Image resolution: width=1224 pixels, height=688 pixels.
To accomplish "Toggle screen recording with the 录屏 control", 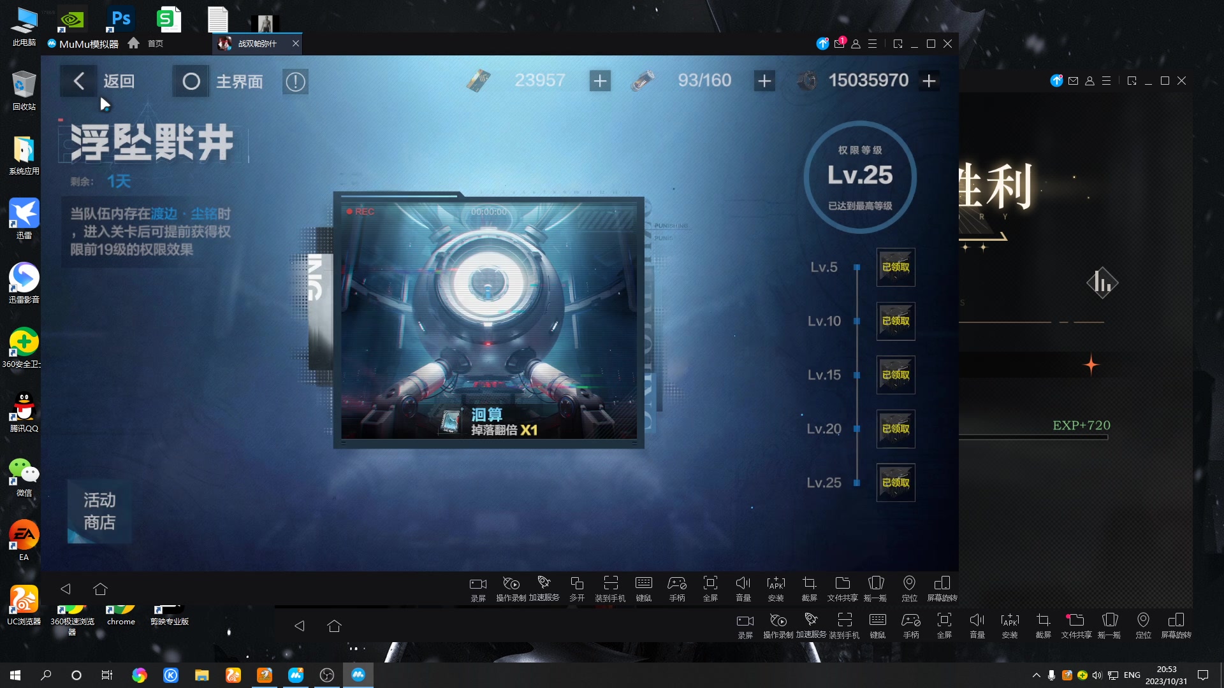I will coord(478,587).
